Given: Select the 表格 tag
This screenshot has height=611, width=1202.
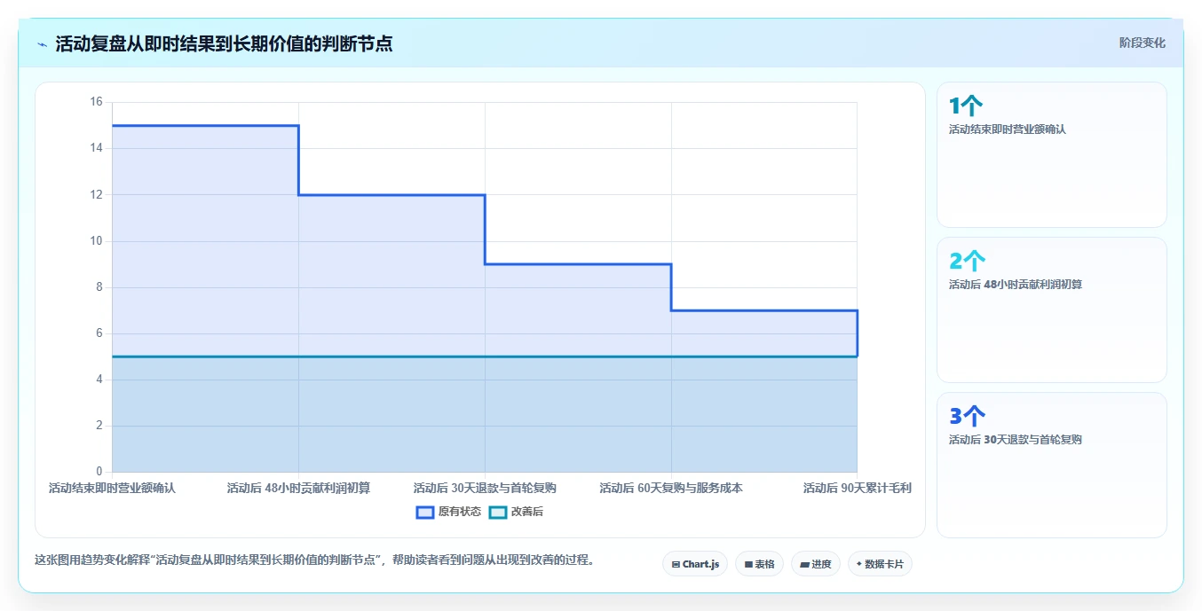Looking at the screenshot, I should tap(759, 564).
